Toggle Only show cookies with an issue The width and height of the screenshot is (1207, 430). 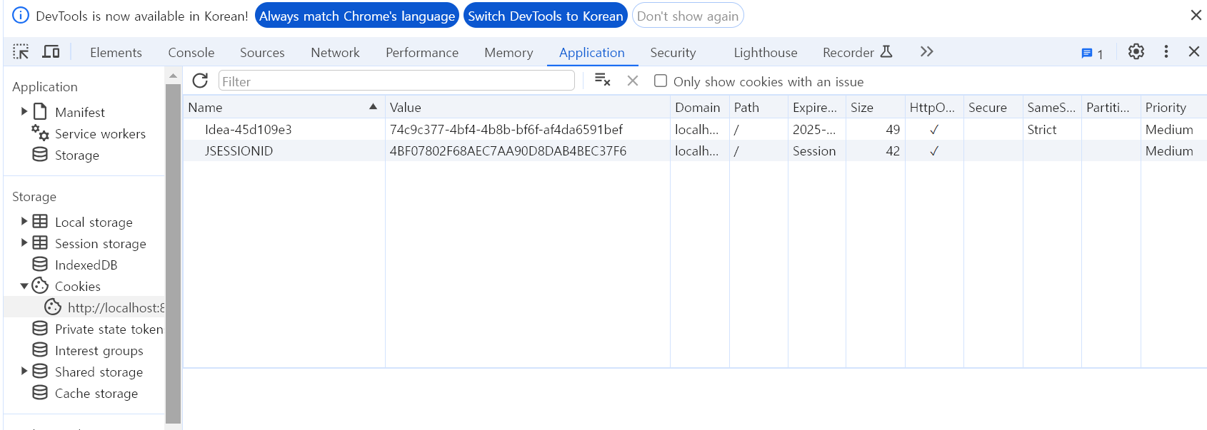point(661,81)
